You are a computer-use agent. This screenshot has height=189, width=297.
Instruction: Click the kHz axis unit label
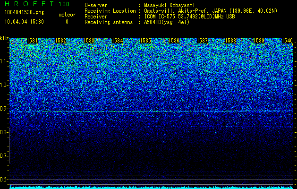(x=4, y=38)
